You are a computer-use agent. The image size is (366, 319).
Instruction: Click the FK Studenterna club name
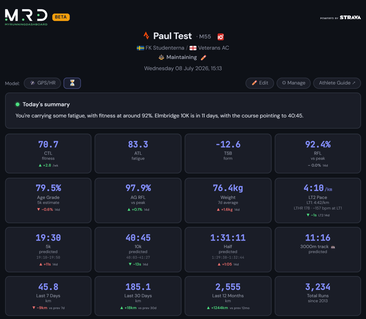165,48
